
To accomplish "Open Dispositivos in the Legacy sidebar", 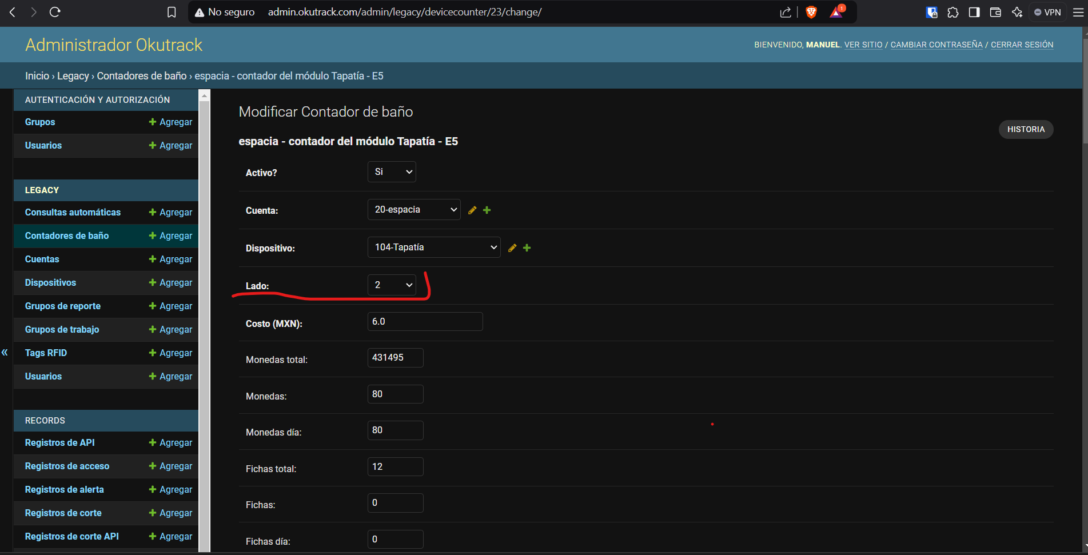I will [50, 282].
